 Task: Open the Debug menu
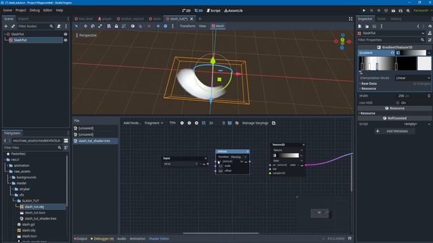(35, 10)
